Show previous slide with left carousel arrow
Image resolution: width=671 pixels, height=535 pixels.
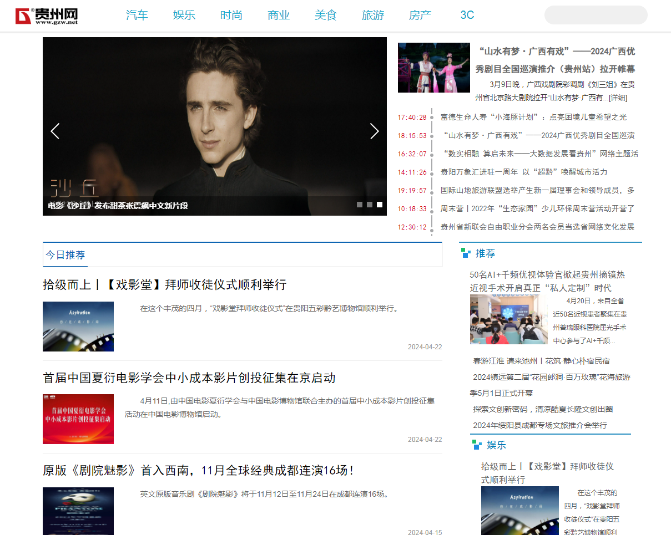(x=55, y=131)
